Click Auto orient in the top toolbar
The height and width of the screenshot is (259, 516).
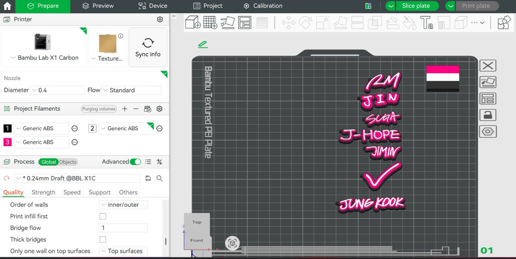coord(228,22)
